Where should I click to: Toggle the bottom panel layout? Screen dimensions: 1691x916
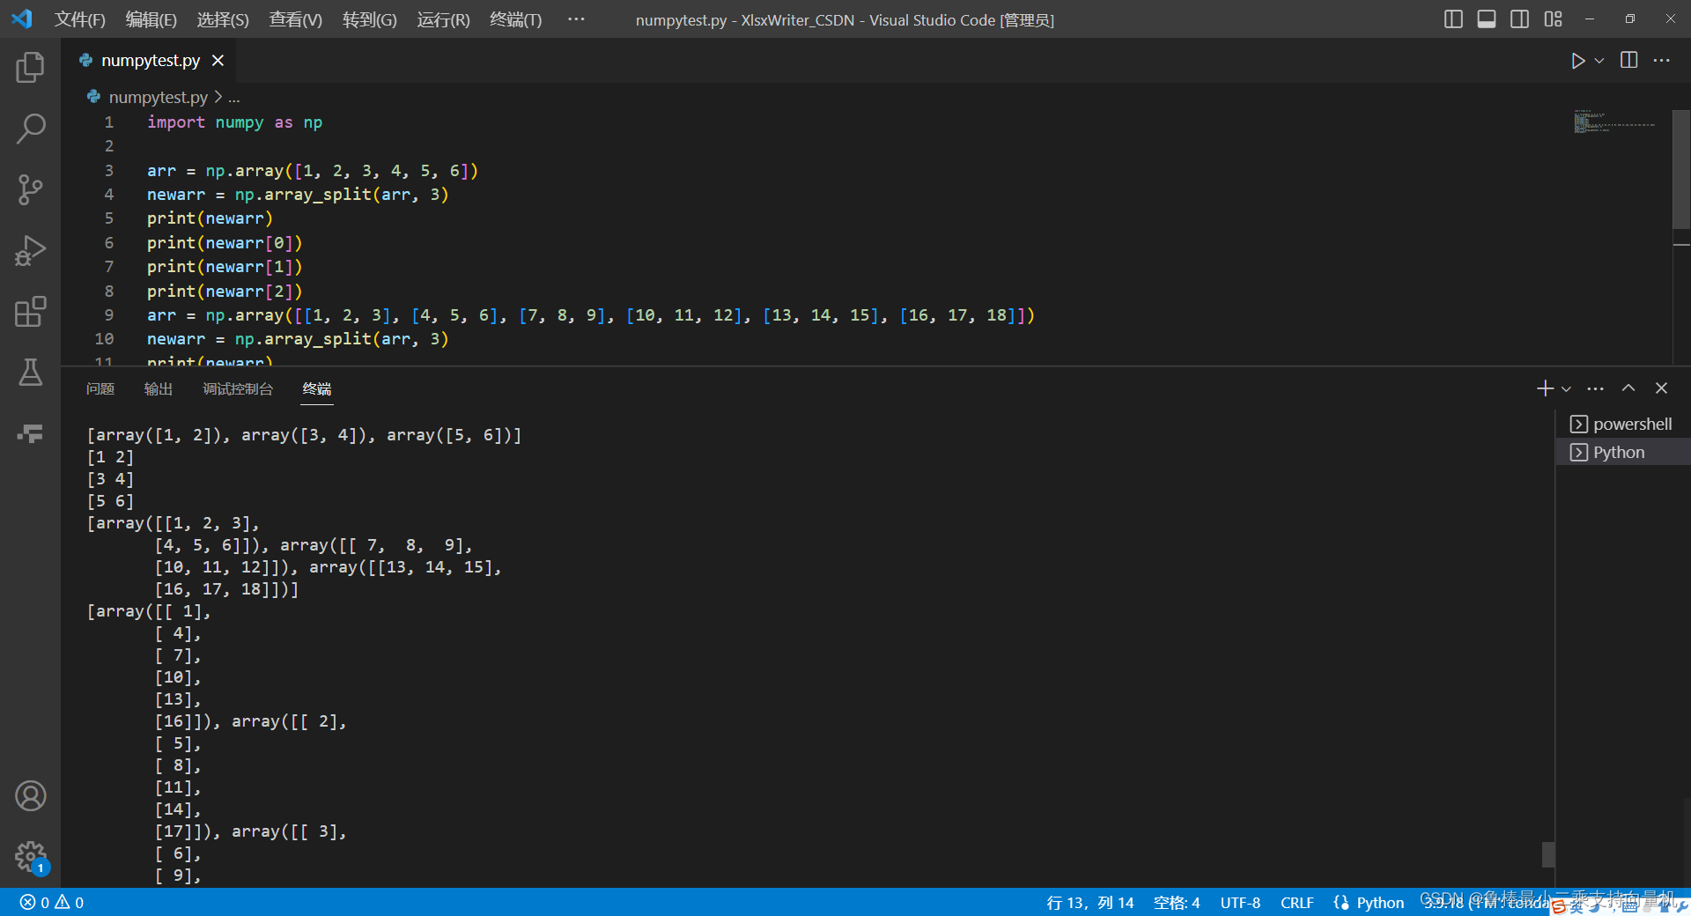(1487, 19)
